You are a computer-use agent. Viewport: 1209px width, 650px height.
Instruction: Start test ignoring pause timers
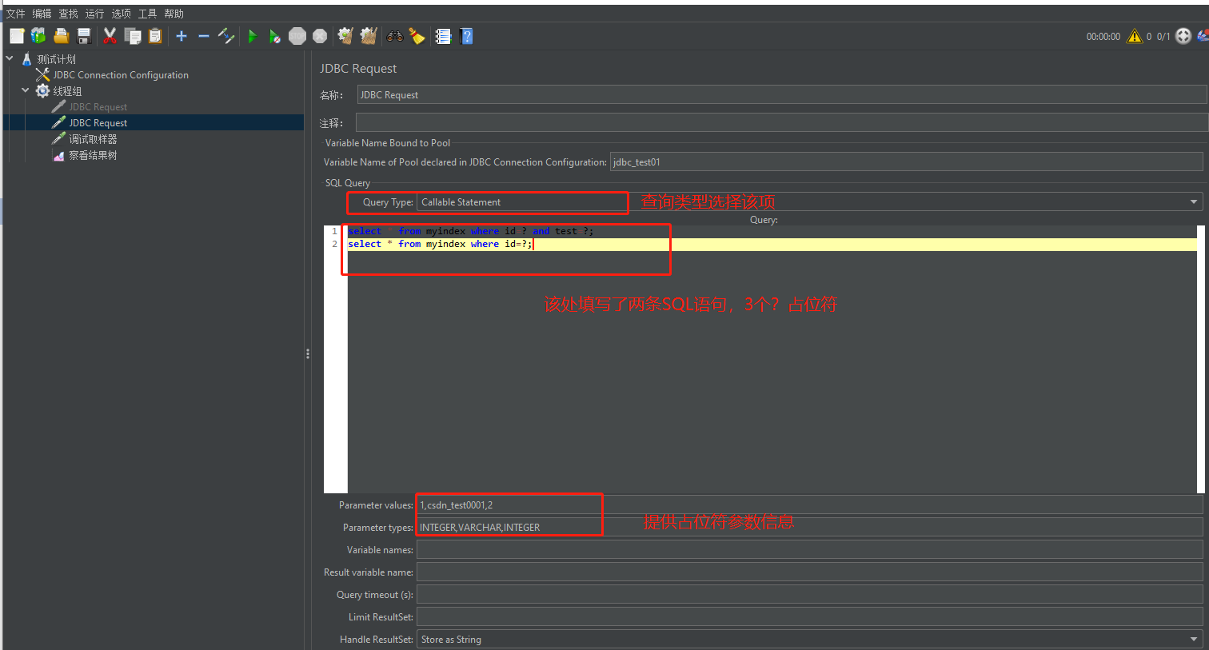[x=275, y=35]
